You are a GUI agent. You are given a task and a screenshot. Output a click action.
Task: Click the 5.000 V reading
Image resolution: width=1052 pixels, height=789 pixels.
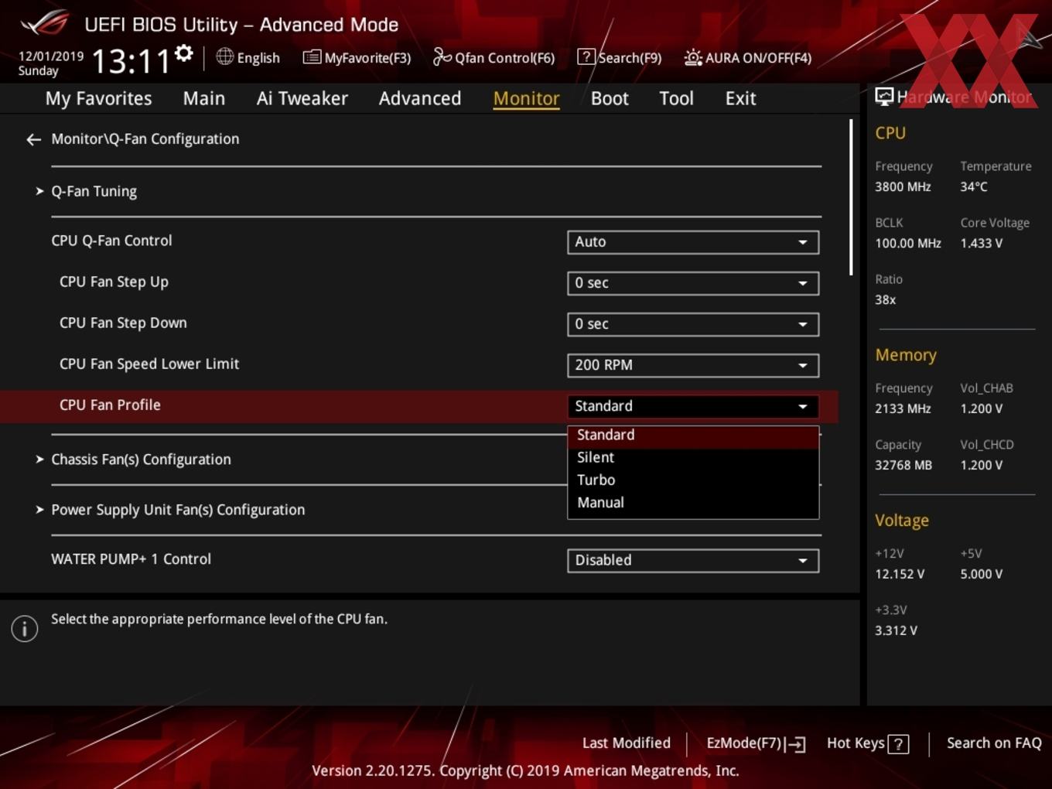pos(981,575)
